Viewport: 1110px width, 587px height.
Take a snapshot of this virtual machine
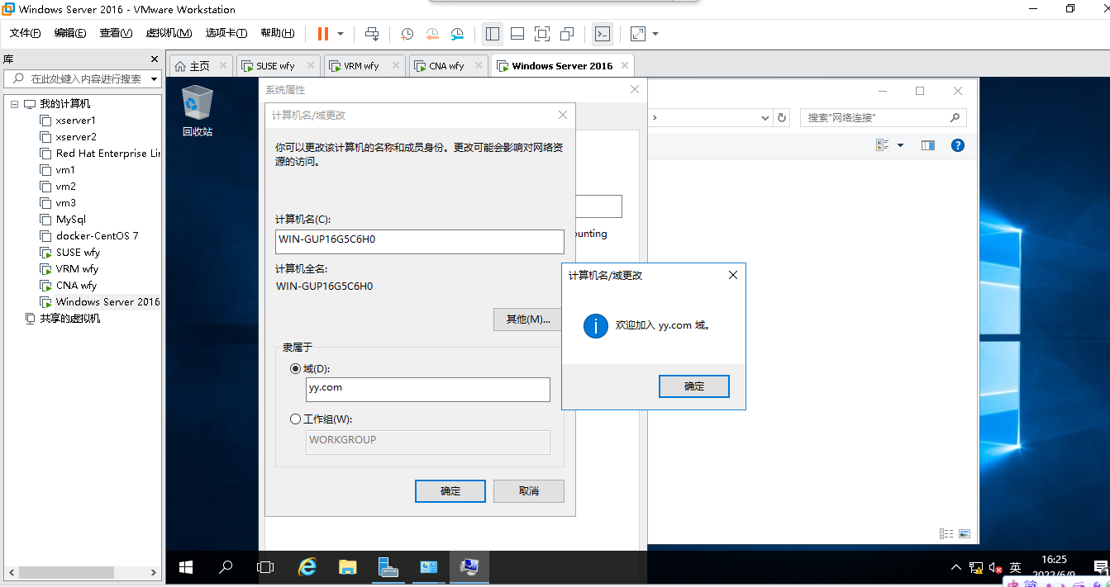[x=407, y=34]
